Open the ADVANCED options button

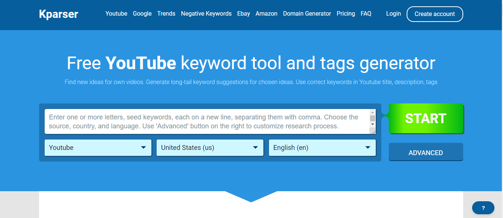[426, 152]
